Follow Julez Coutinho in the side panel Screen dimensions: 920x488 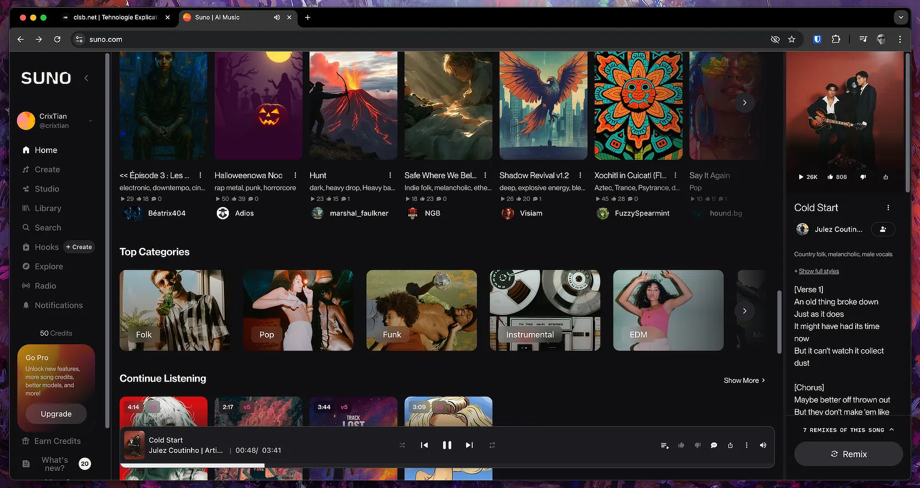883,229
